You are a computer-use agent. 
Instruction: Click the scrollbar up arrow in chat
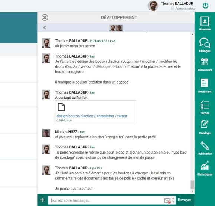(x=192, y=35)
